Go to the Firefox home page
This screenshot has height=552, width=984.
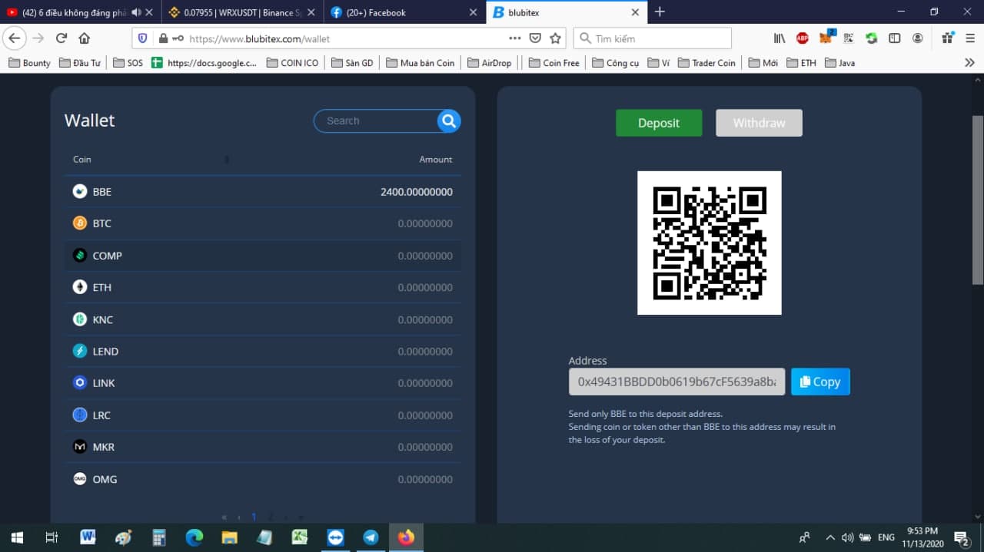point(85,38)
